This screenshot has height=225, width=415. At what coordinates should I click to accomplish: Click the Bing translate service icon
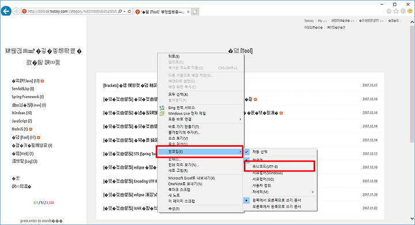click(x=162, y=108)
